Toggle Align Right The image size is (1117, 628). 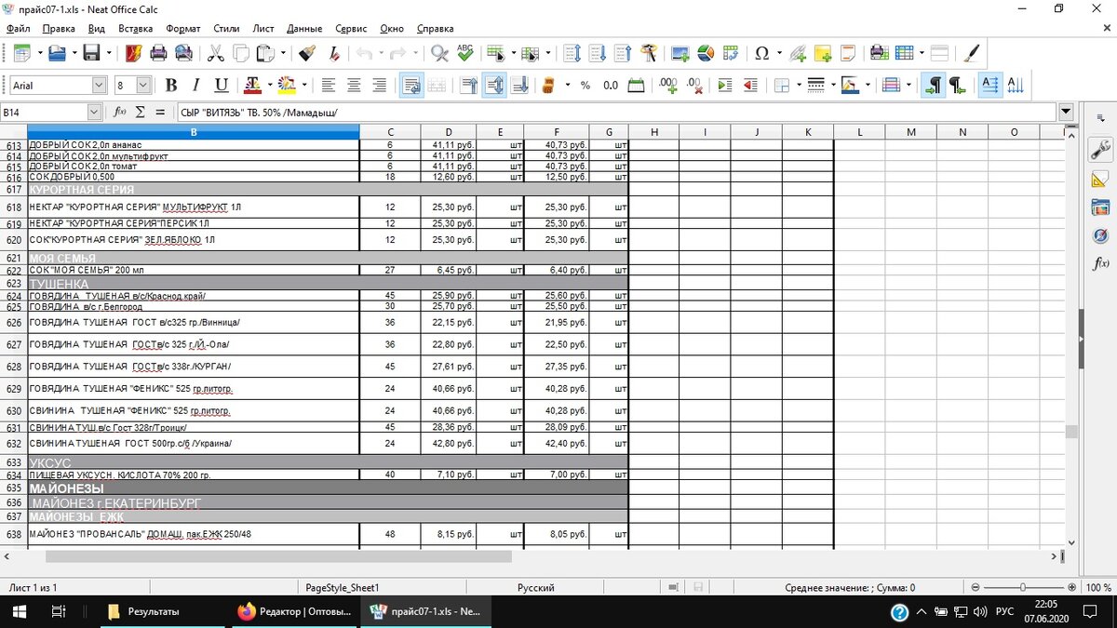pos(379,86)
